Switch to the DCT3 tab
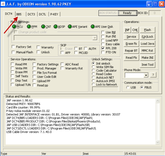This screenshot has width=165, height=156. (x=32, y=14)
